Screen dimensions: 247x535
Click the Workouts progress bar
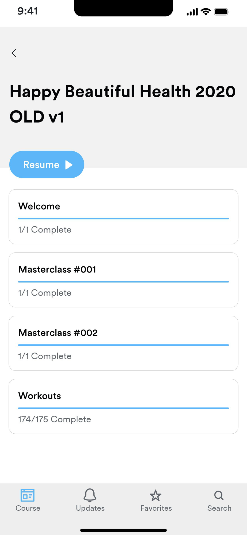click(123, 408)
